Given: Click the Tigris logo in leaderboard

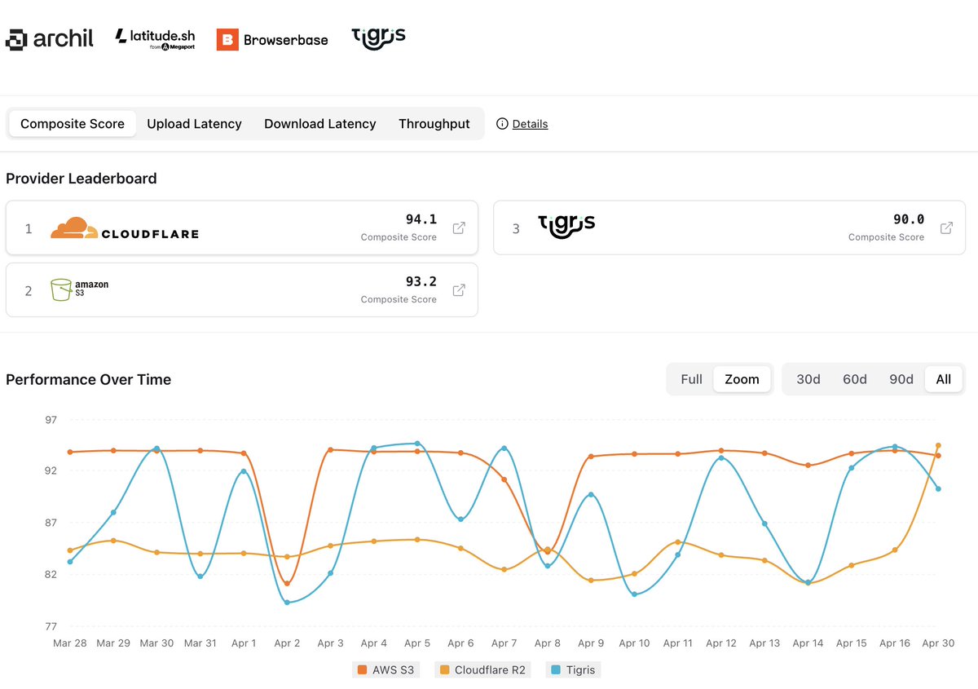Looking at the screenshot, I should (x=566, y=226).
